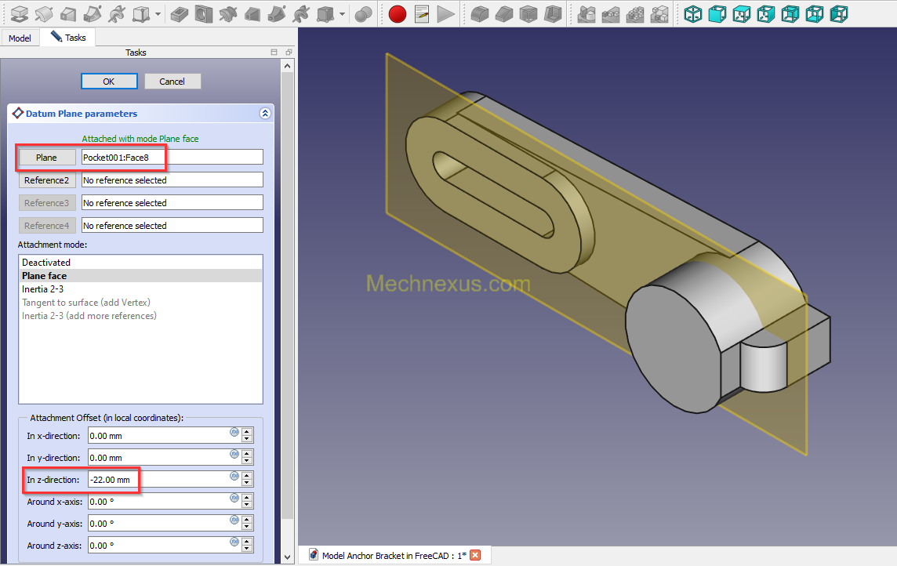Screen dimensions: 897x566
Task: Decrease the Around x-axis angle with down arrow
Action: point(247,506)
